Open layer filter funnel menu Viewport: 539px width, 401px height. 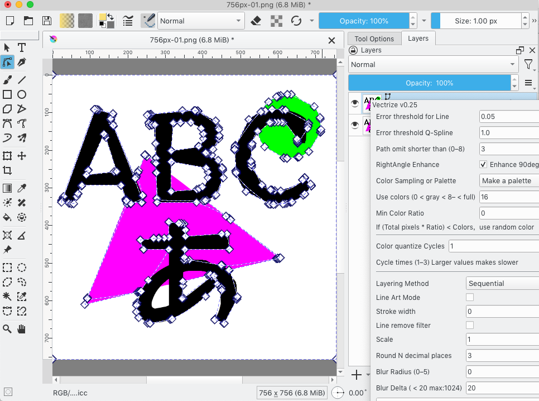529,65
